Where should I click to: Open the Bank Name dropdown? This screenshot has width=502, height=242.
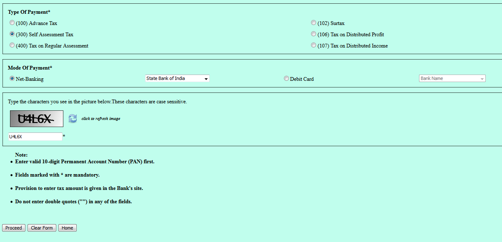(x=452, y=78)
